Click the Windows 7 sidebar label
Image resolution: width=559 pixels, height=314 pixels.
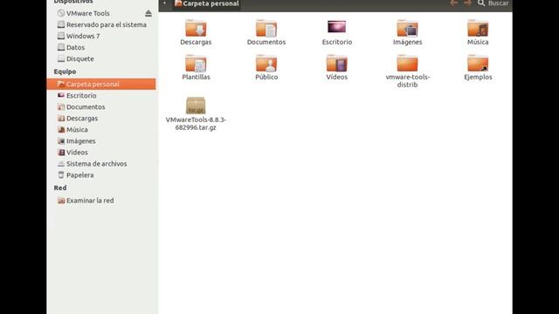[83, 36]
